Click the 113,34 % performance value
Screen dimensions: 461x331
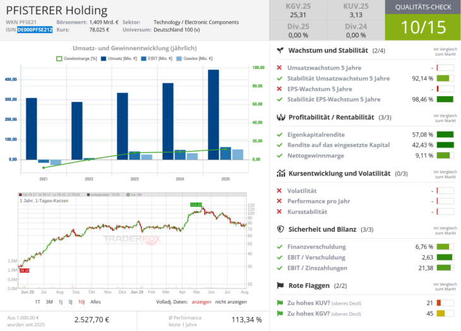(246, 320)
